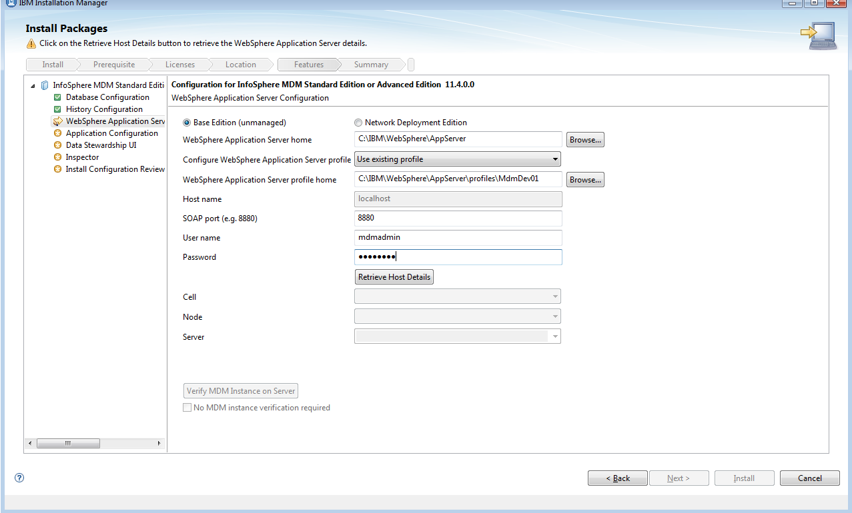Go to the Location wizard step
This screenshot has width=852, height=513.
click(241, 65)
